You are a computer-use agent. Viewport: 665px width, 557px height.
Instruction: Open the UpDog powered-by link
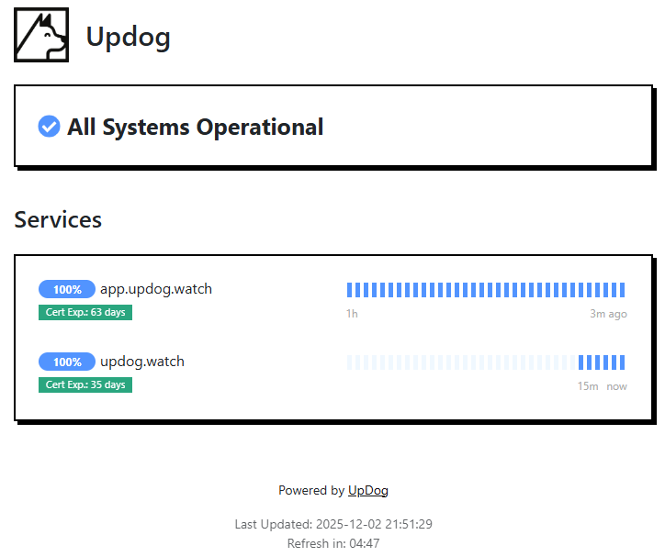[x=367, y=490]
